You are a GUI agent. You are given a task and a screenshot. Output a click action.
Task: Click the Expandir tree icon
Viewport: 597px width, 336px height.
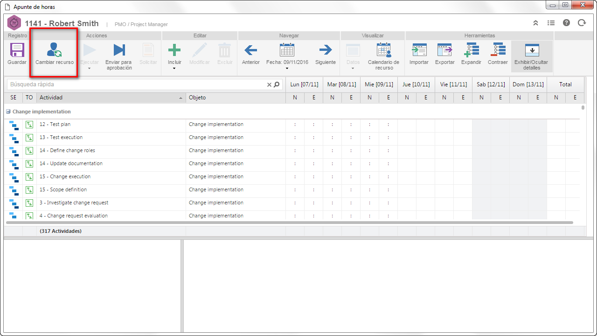472,50
